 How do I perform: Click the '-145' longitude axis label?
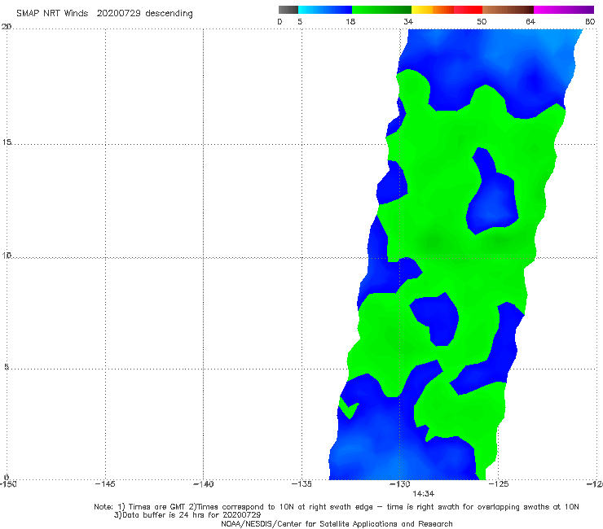[105, 484]
